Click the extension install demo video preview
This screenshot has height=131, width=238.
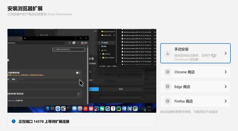82,71
